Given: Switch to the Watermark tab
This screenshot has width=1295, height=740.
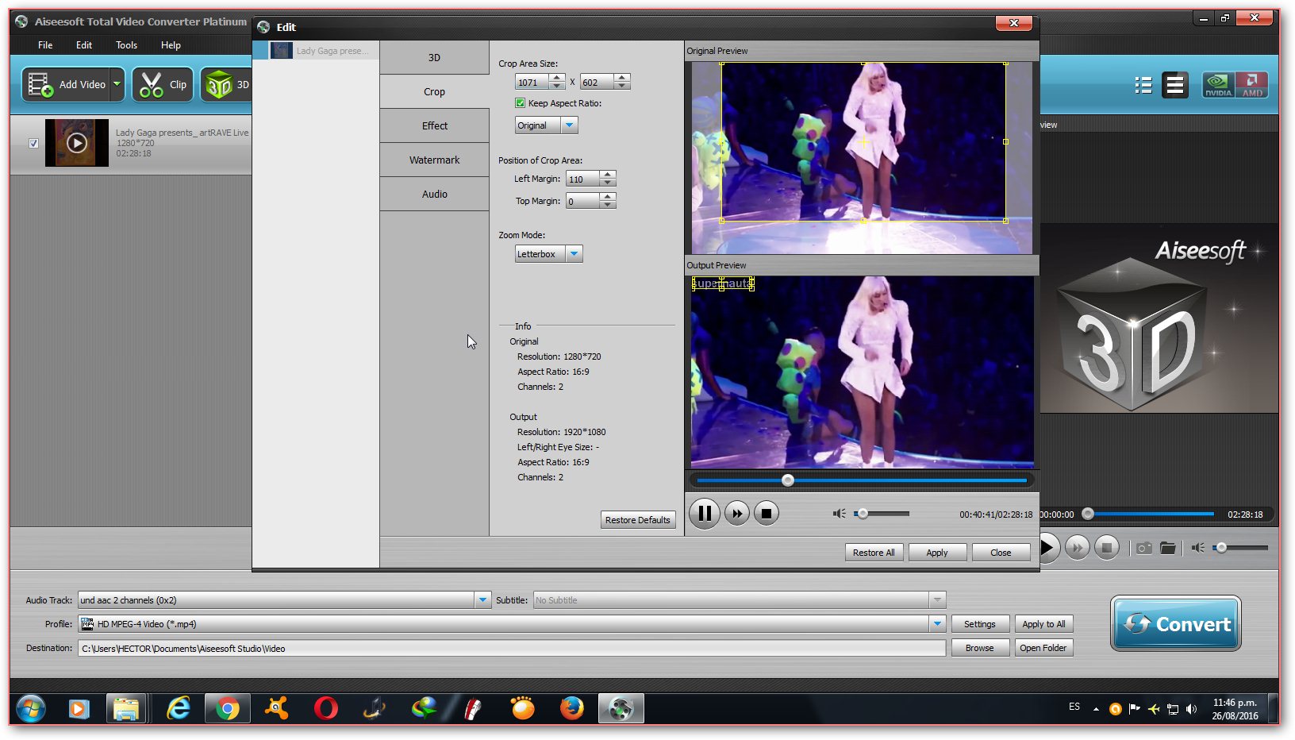Looking at the screenshot, I should pos(434,160).
